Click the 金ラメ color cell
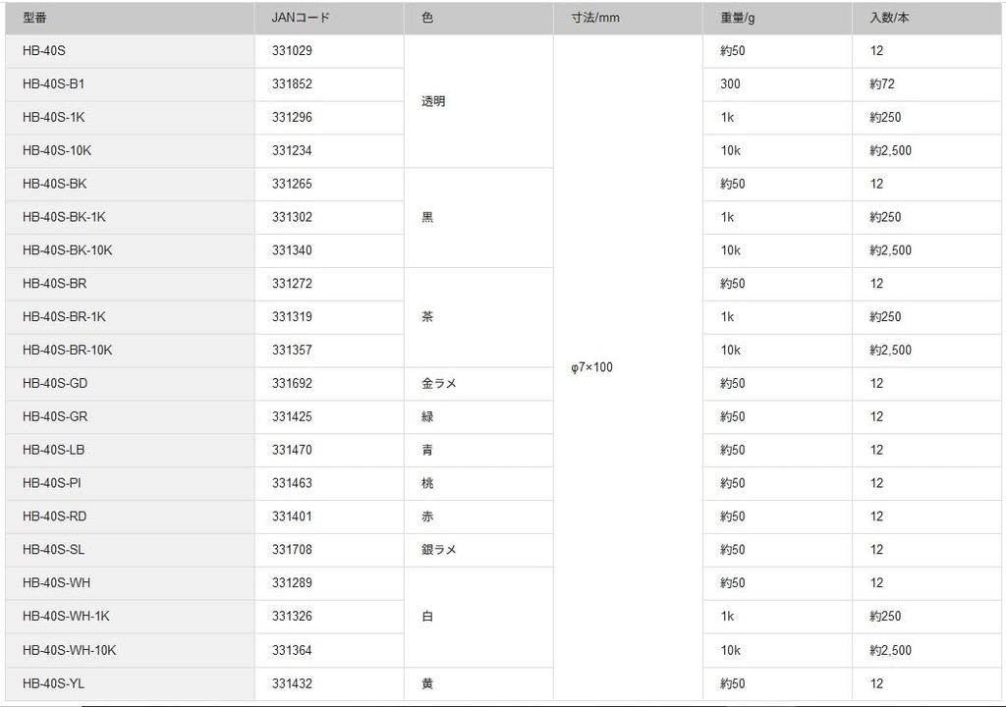The height and width of the screenshot is (707, 1006). click(478, 384)
